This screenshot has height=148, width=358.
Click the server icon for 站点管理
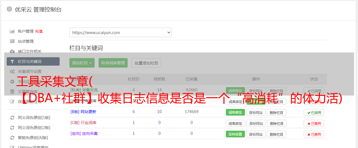[12, 41]
